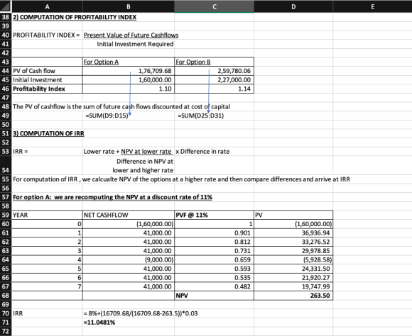Click the select-all corner triangle
This screenshot has width=412, height=336.
6,6
